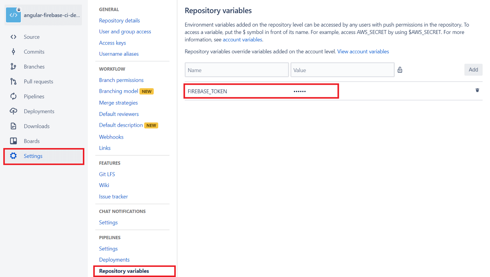Screen dimensions: 490x277
Task: Click into the variable Value field
Action: 342,70
